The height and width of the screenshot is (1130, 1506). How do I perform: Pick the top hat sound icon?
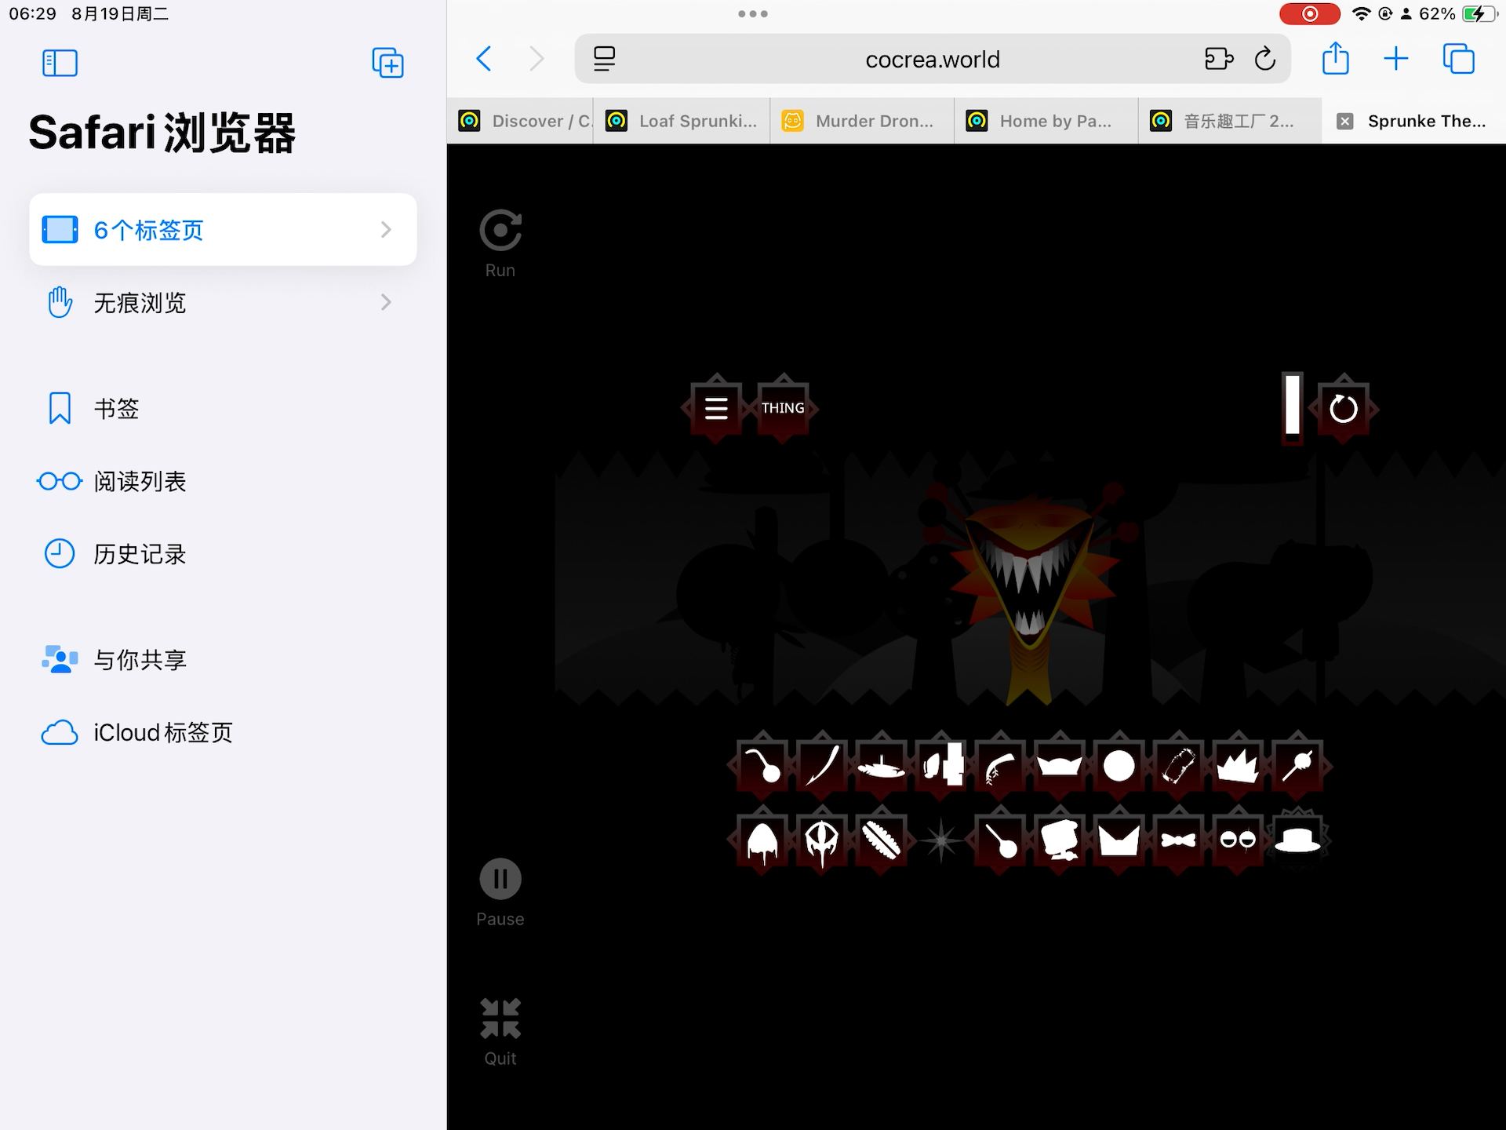coord(1297,840)
